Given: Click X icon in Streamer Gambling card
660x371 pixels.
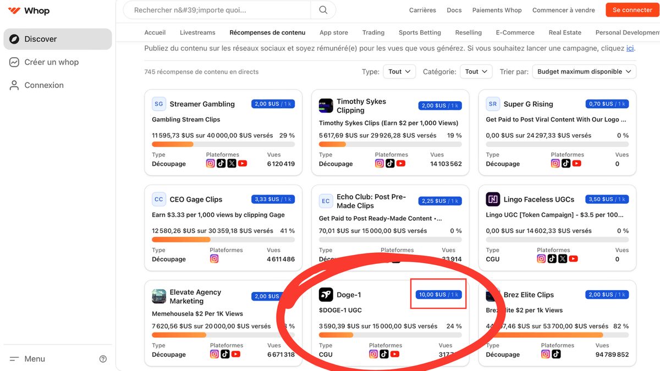Looking at the screenshot, I should tap(232, 163).
